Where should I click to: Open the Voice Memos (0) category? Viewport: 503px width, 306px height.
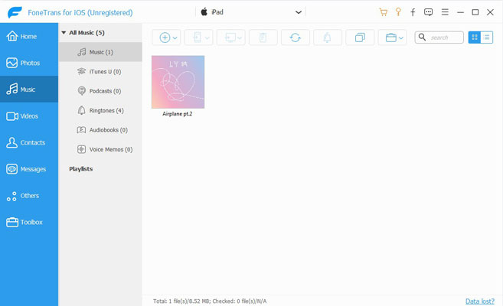pos(100,149)
